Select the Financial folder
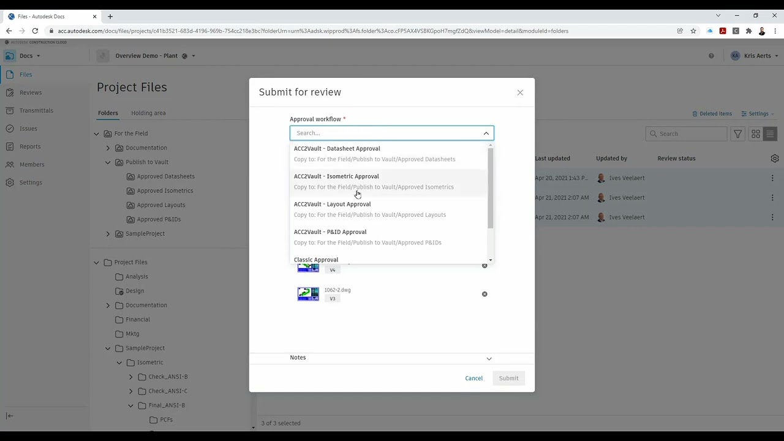Screen dimensions: 784x441 137,320
